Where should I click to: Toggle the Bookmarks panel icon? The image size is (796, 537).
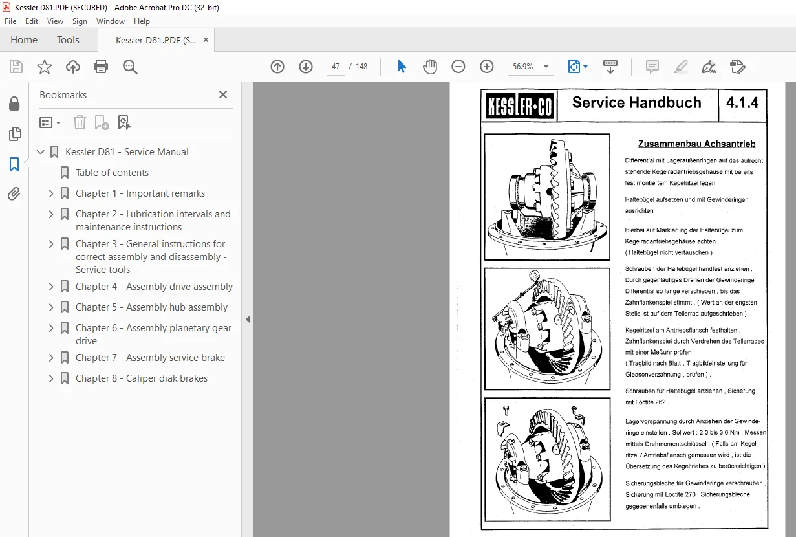[x=14, y=164]
